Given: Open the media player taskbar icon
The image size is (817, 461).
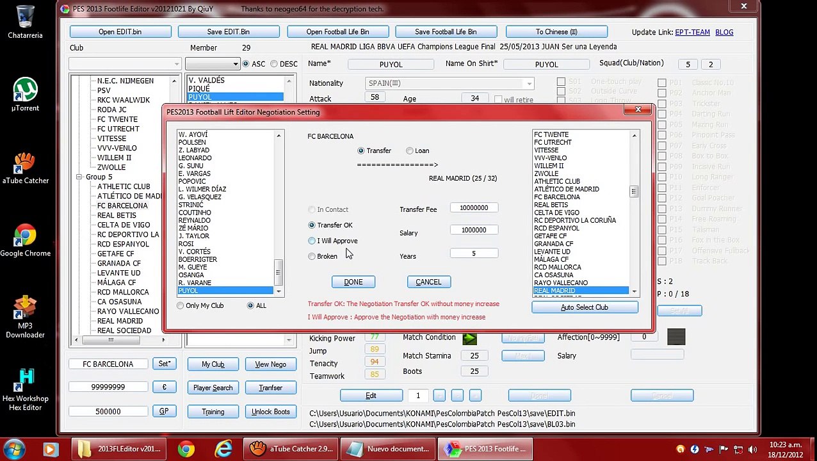Looking at the screenshot, I should [x=51, y=449].
